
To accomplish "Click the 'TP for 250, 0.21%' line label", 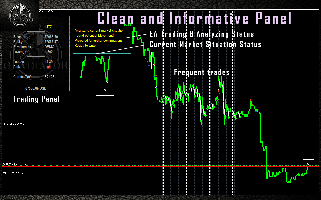I will click(x=13, y=173).
